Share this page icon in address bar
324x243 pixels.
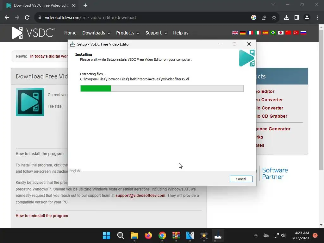click(x=264, y=18)
